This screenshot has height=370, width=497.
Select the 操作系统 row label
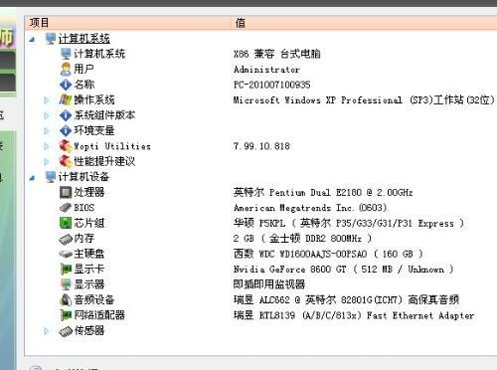click(94, 99)
